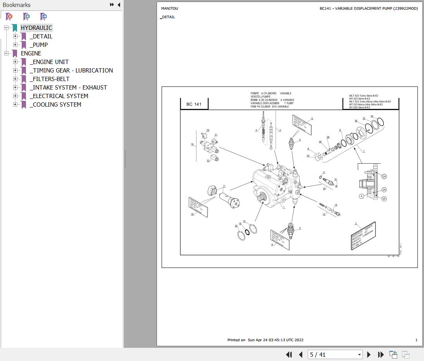The height and width of the screenshot is (361, 424).
Task: Click the next view icon
Action: pos(406,354)
